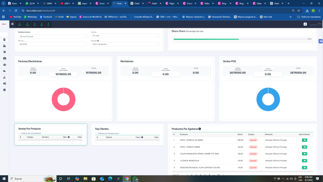The image size is (323, 182).
Task: Open the Periodo 'Por mes' dropdown
Action: [x=125, y=36]
